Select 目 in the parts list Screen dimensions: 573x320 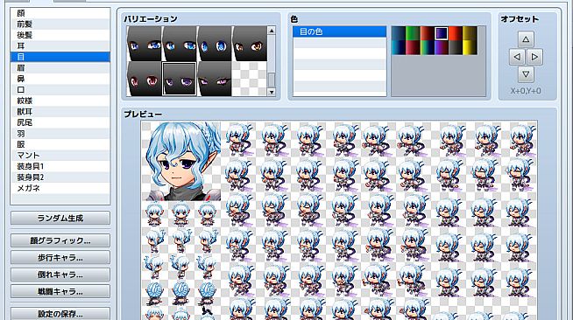[60, 57]
